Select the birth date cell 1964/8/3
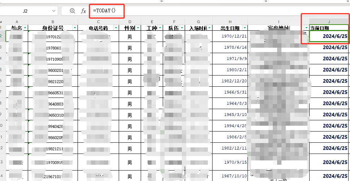 point(230,103)
